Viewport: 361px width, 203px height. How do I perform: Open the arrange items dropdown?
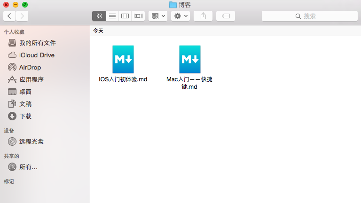(x=158, y=16)
